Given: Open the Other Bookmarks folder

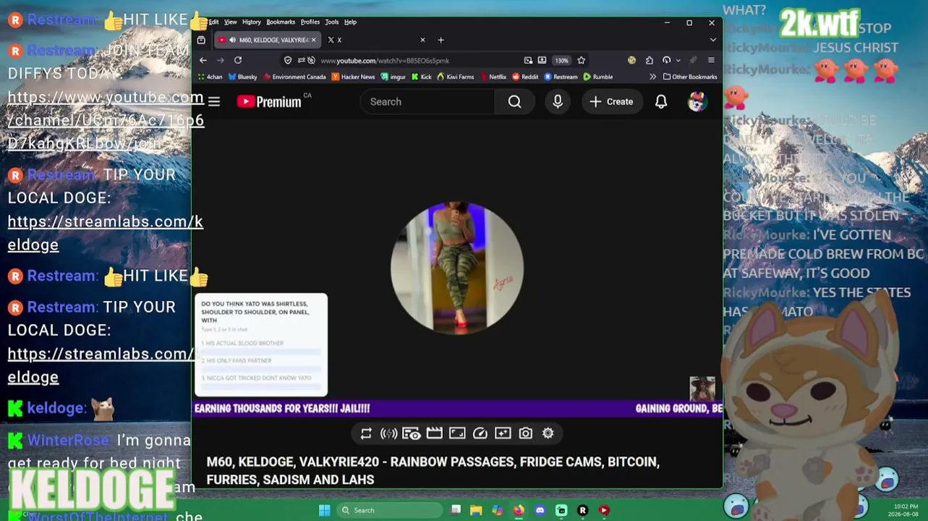Looking at the screenshot, I should coord(690,77).
